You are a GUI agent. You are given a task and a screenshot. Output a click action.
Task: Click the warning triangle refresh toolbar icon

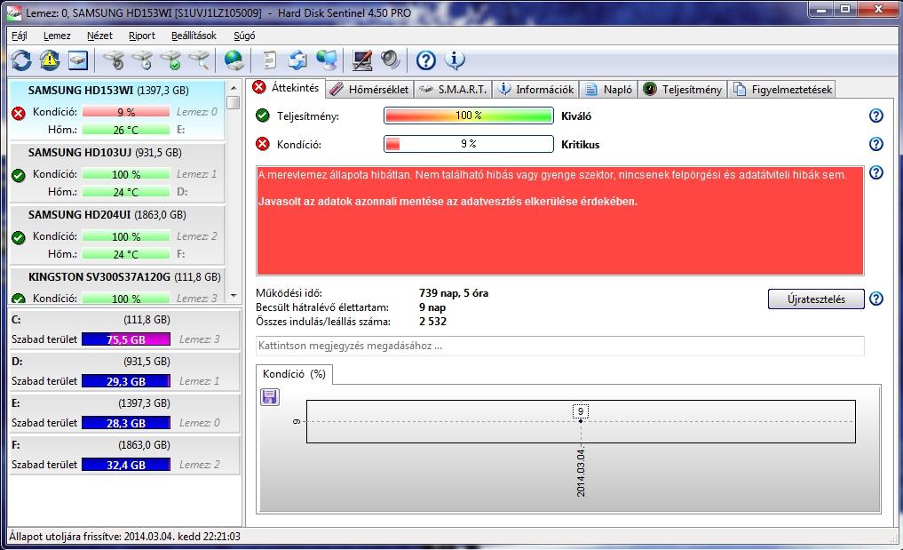[50, 60]
